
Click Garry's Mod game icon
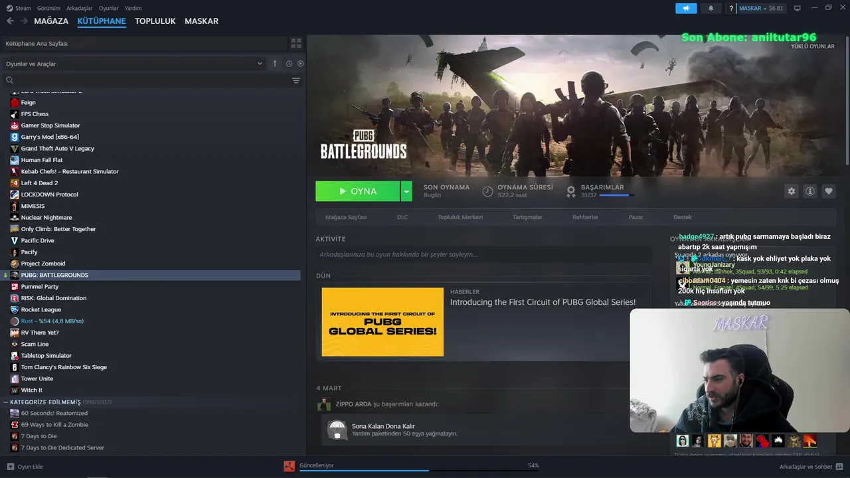(15, 137)
